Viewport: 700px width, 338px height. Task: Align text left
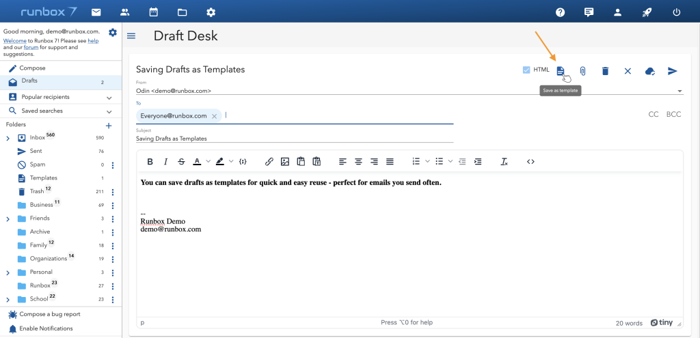(x=342, y=162)
